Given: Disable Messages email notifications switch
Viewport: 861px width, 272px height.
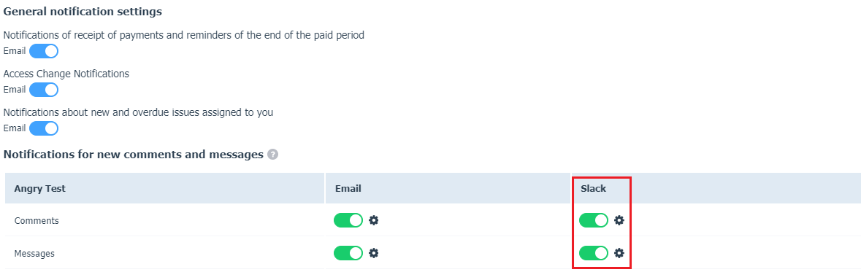Looking at the screenshot, I should (348, 253).
